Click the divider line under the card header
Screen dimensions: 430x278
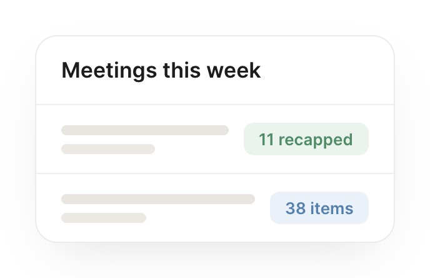(x=215, y=105)
